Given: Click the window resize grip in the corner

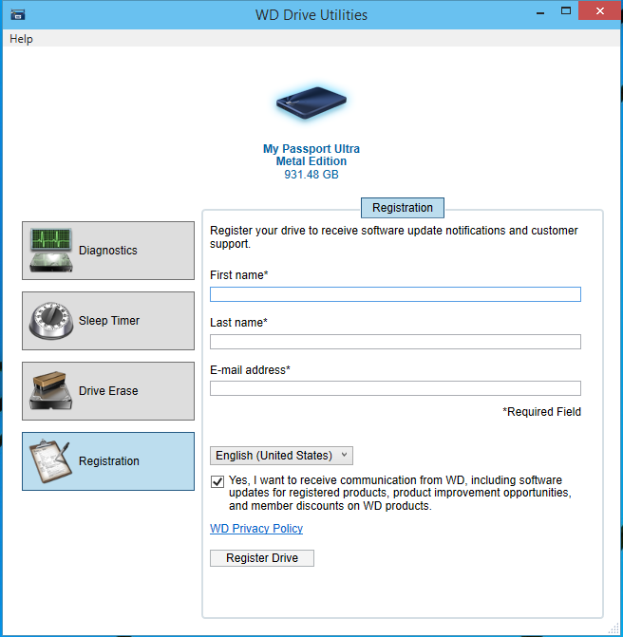Looking at the screenshot, I should coord(614,628).
